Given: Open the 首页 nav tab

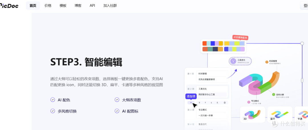Looking at the screenshot, I should click(33, 5).
